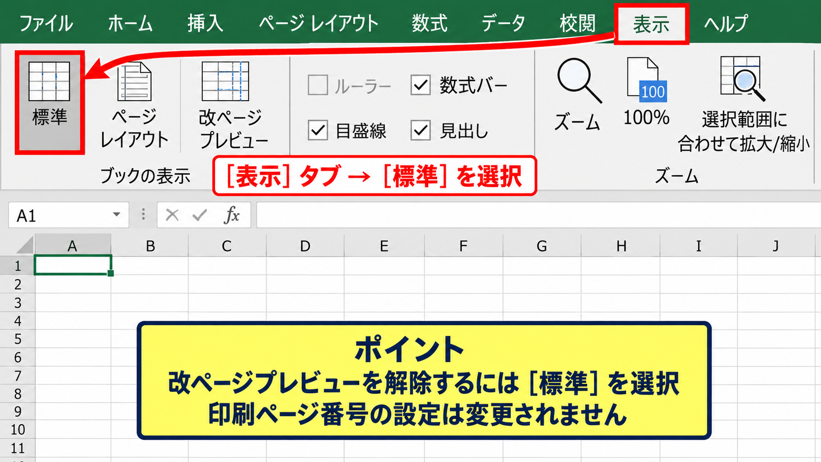
Task: Uncheck the 目盛線 gridlines checkbox
Action: coord(318,130)
